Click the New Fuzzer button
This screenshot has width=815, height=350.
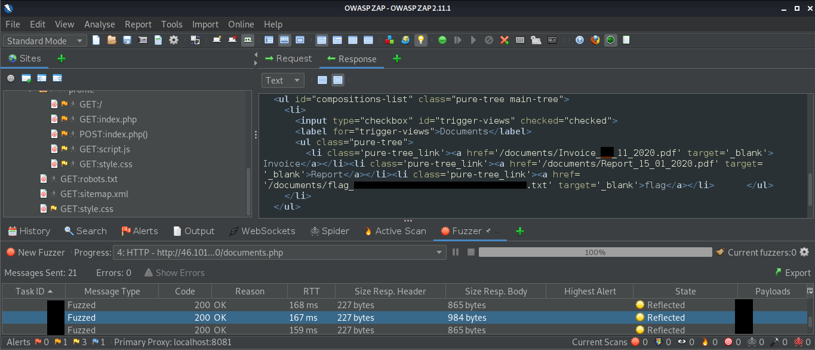(x=35, y=252)
